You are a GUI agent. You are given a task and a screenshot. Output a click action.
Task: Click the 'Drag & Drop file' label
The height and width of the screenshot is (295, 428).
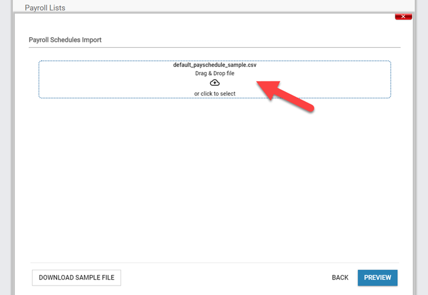[x=214, y=73]
